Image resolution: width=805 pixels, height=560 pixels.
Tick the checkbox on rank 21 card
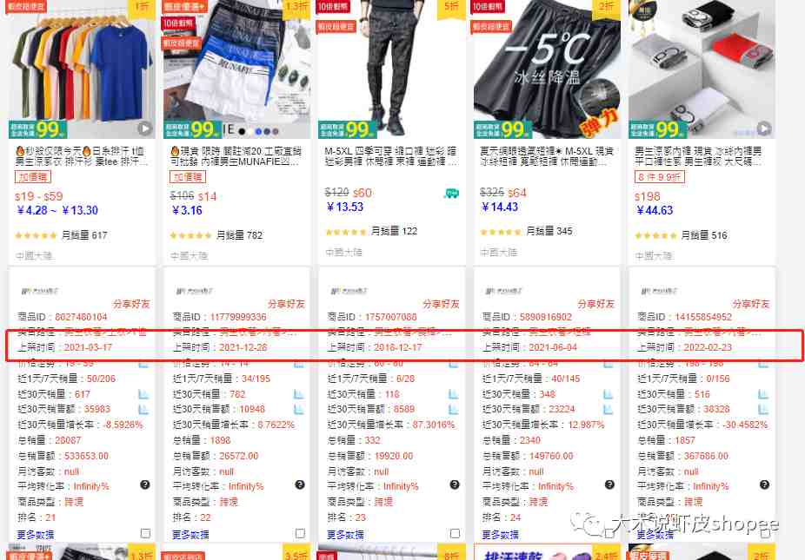tap(145, 533)
